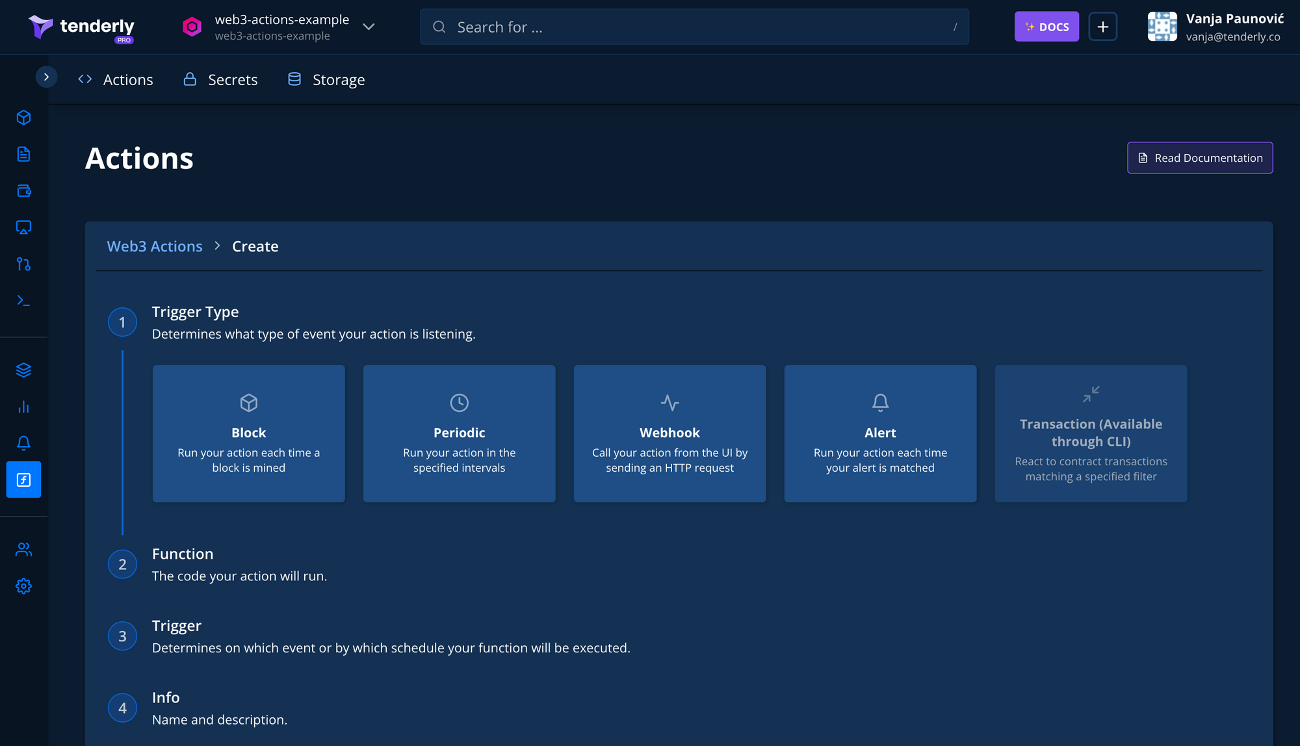Open the document icon in sidebar
1300x746 pixels.
point(23,154)
